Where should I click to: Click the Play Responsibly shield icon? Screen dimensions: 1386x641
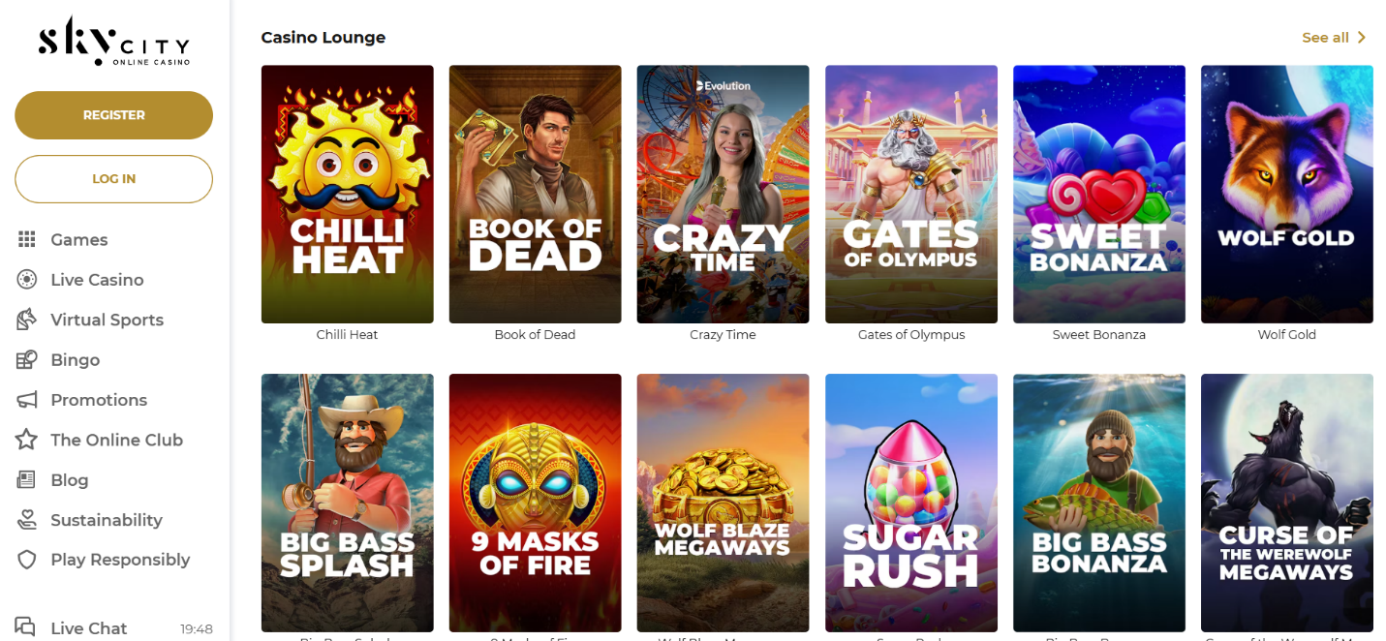[26, 560]
